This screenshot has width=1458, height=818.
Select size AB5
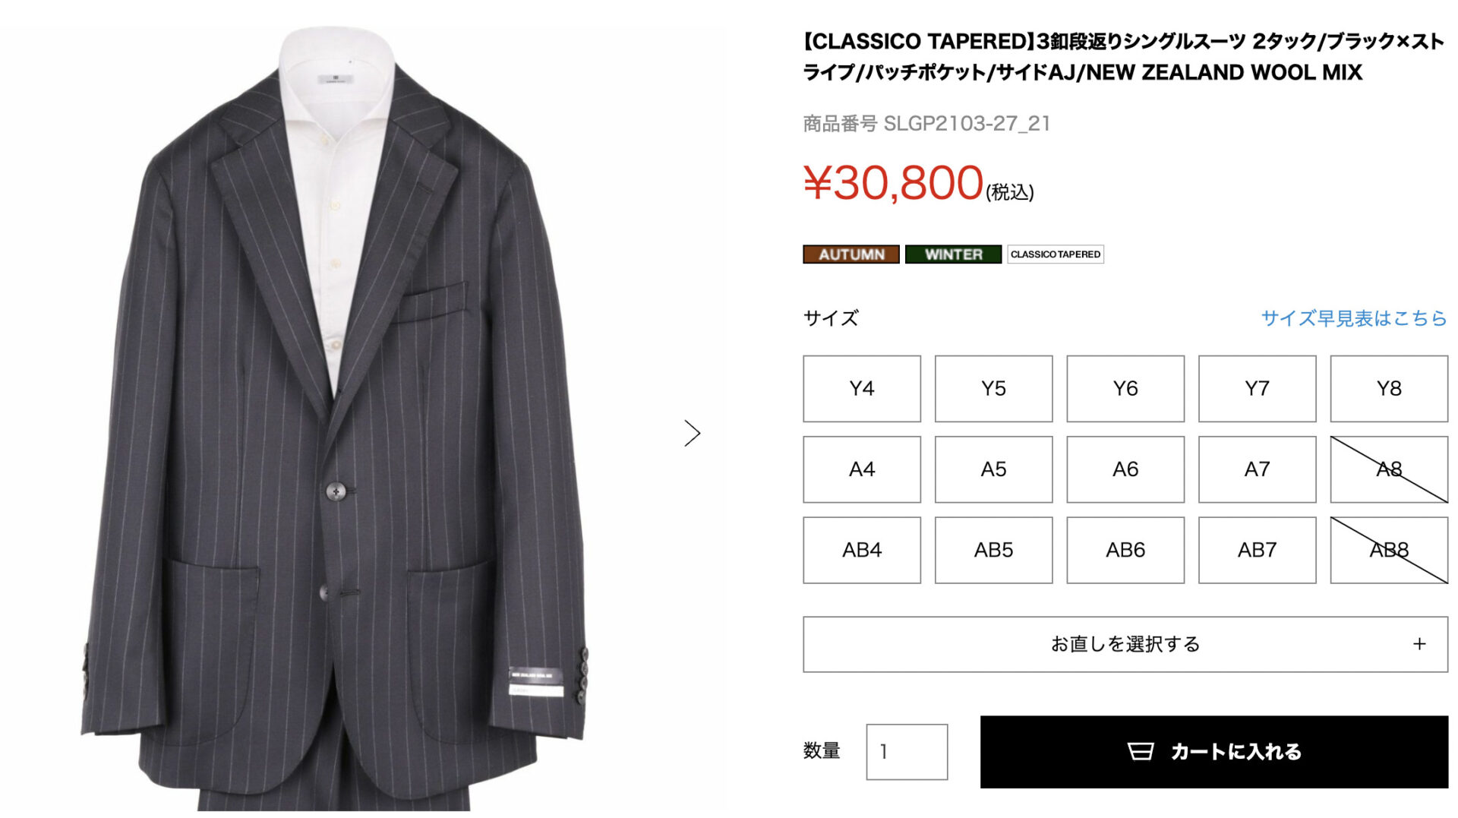[993, 550]
